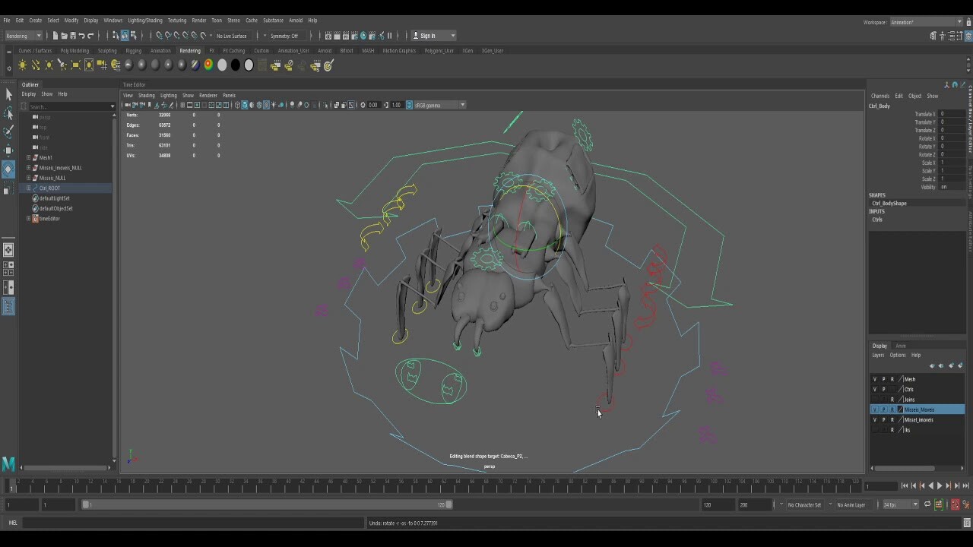The image size is (973, 547).
Task: Select the Lasso tool in the toolbox
Action: 8,113
